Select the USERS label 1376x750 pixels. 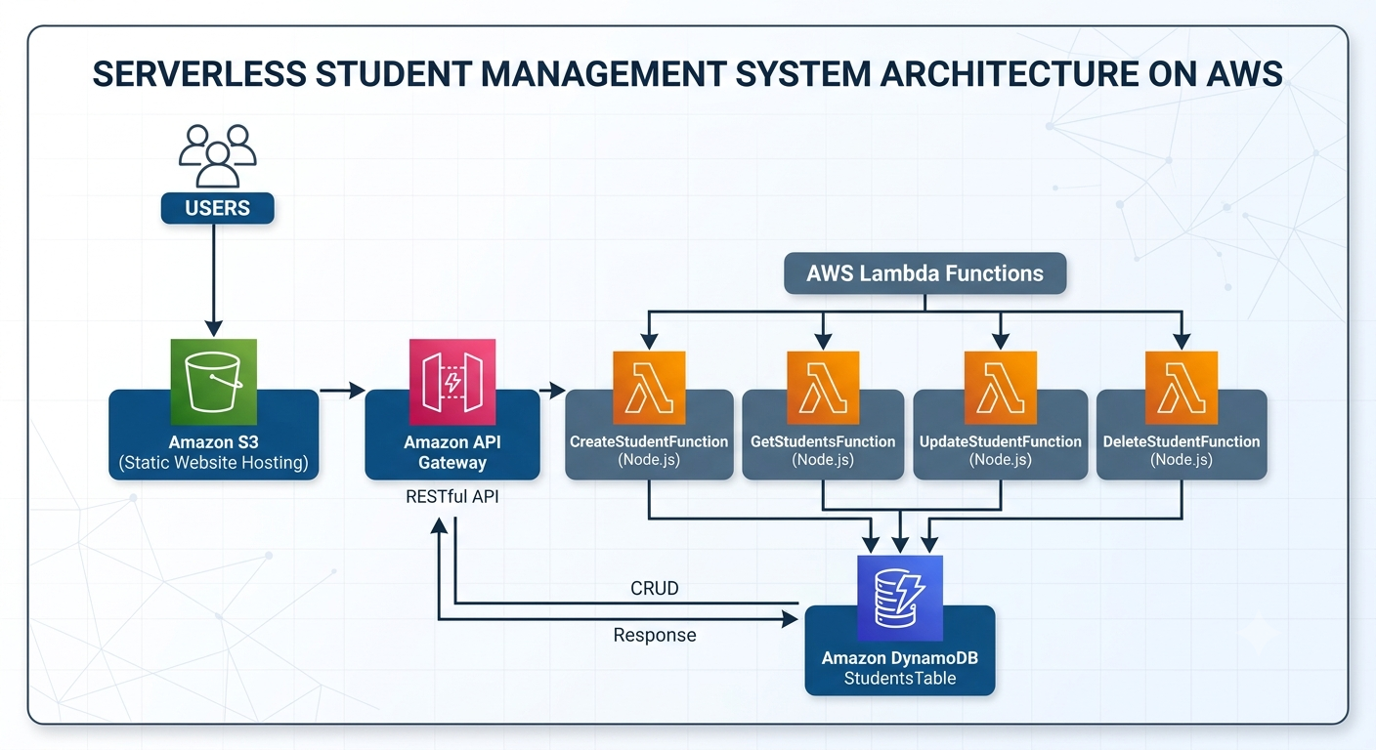coord(217,208)
